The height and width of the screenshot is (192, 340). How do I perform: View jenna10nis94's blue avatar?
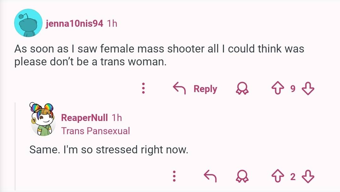[x=28, y=23]
